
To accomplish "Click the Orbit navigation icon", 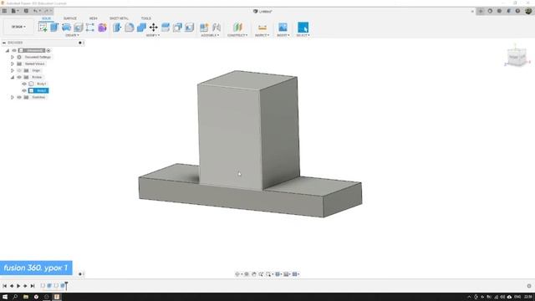I will (237, 274).
